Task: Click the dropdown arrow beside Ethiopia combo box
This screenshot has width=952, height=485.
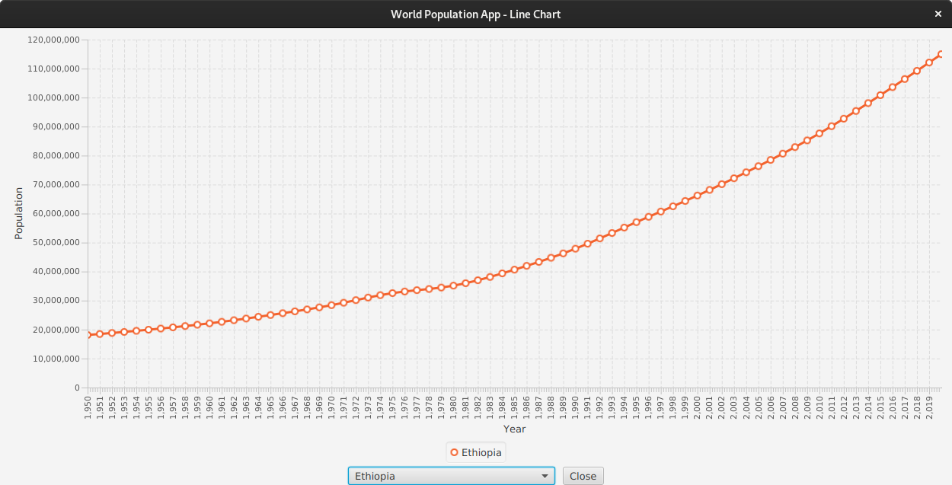Action: pos(546,475)
